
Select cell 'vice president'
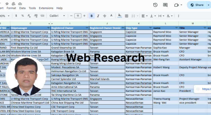(193, 103)
